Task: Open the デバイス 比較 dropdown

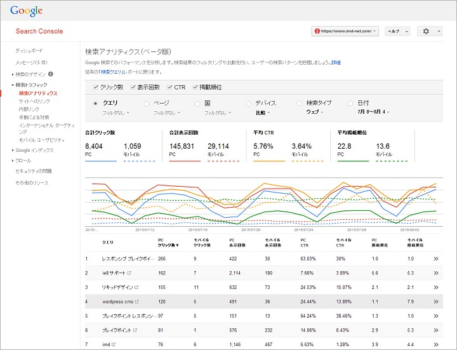Action: [263, 113]
